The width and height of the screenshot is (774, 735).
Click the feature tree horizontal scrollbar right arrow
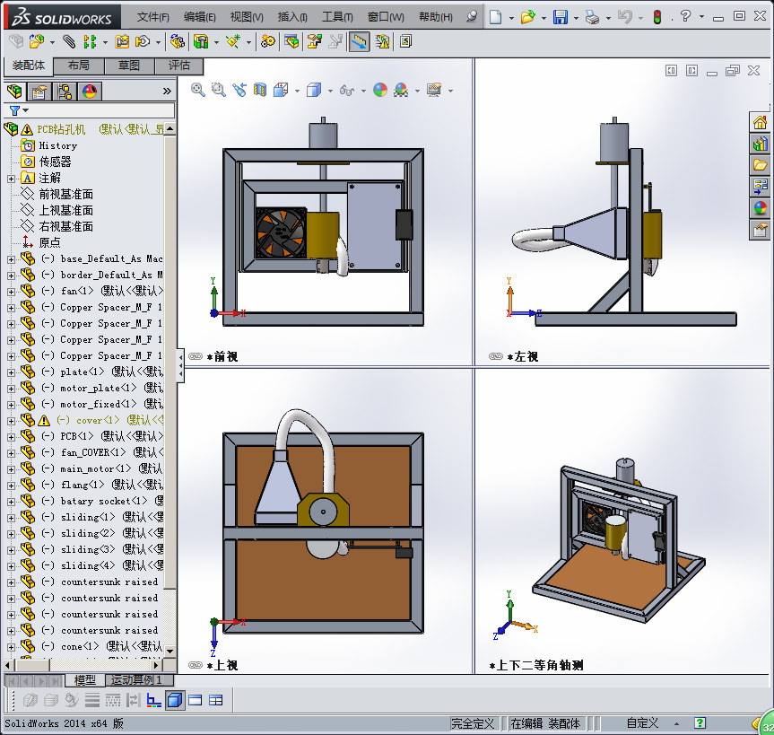(157, 665)
